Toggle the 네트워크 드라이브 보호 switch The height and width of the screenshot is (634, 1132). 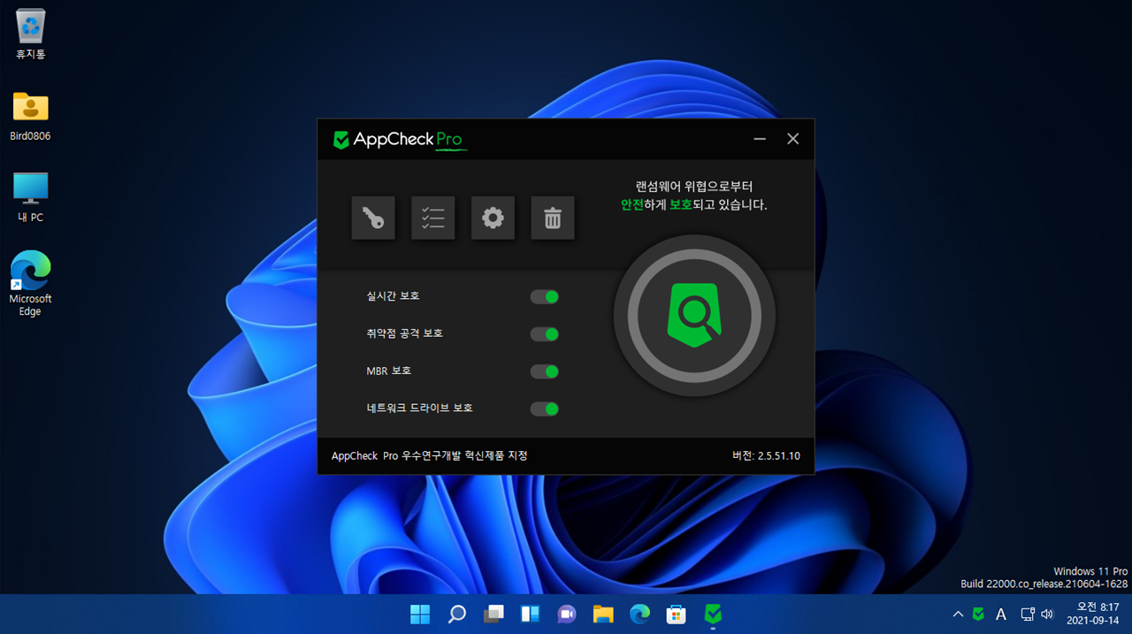coord(544,409)
